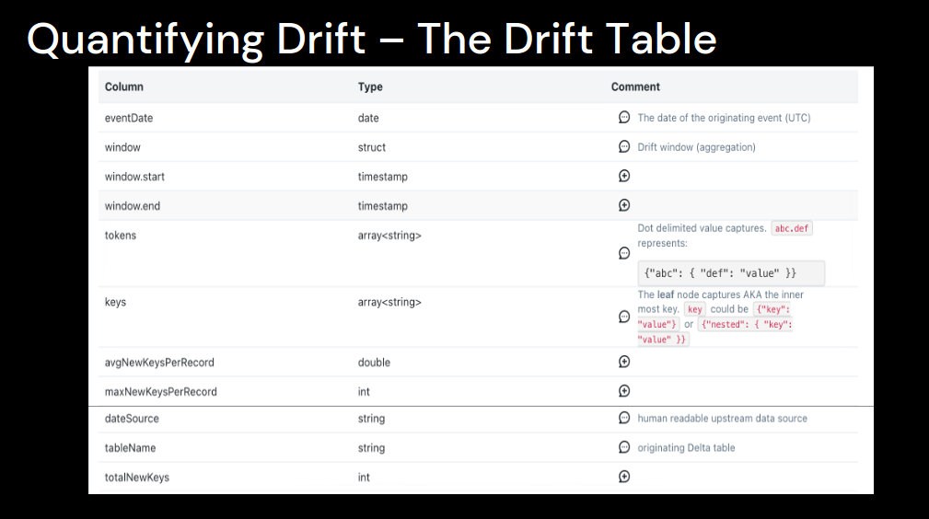929x519 pixels.
Task: Select the Comment header
Action: click(635, 86)
